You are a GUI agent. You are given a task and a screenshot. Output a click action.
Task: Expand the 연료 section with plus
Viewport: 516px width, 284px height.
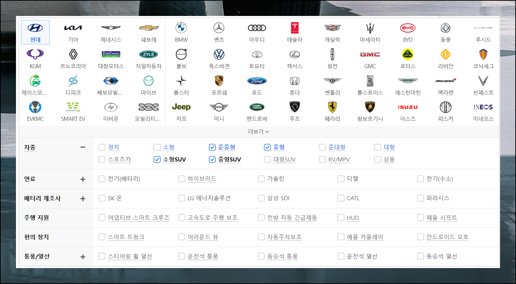pos(83,179)
